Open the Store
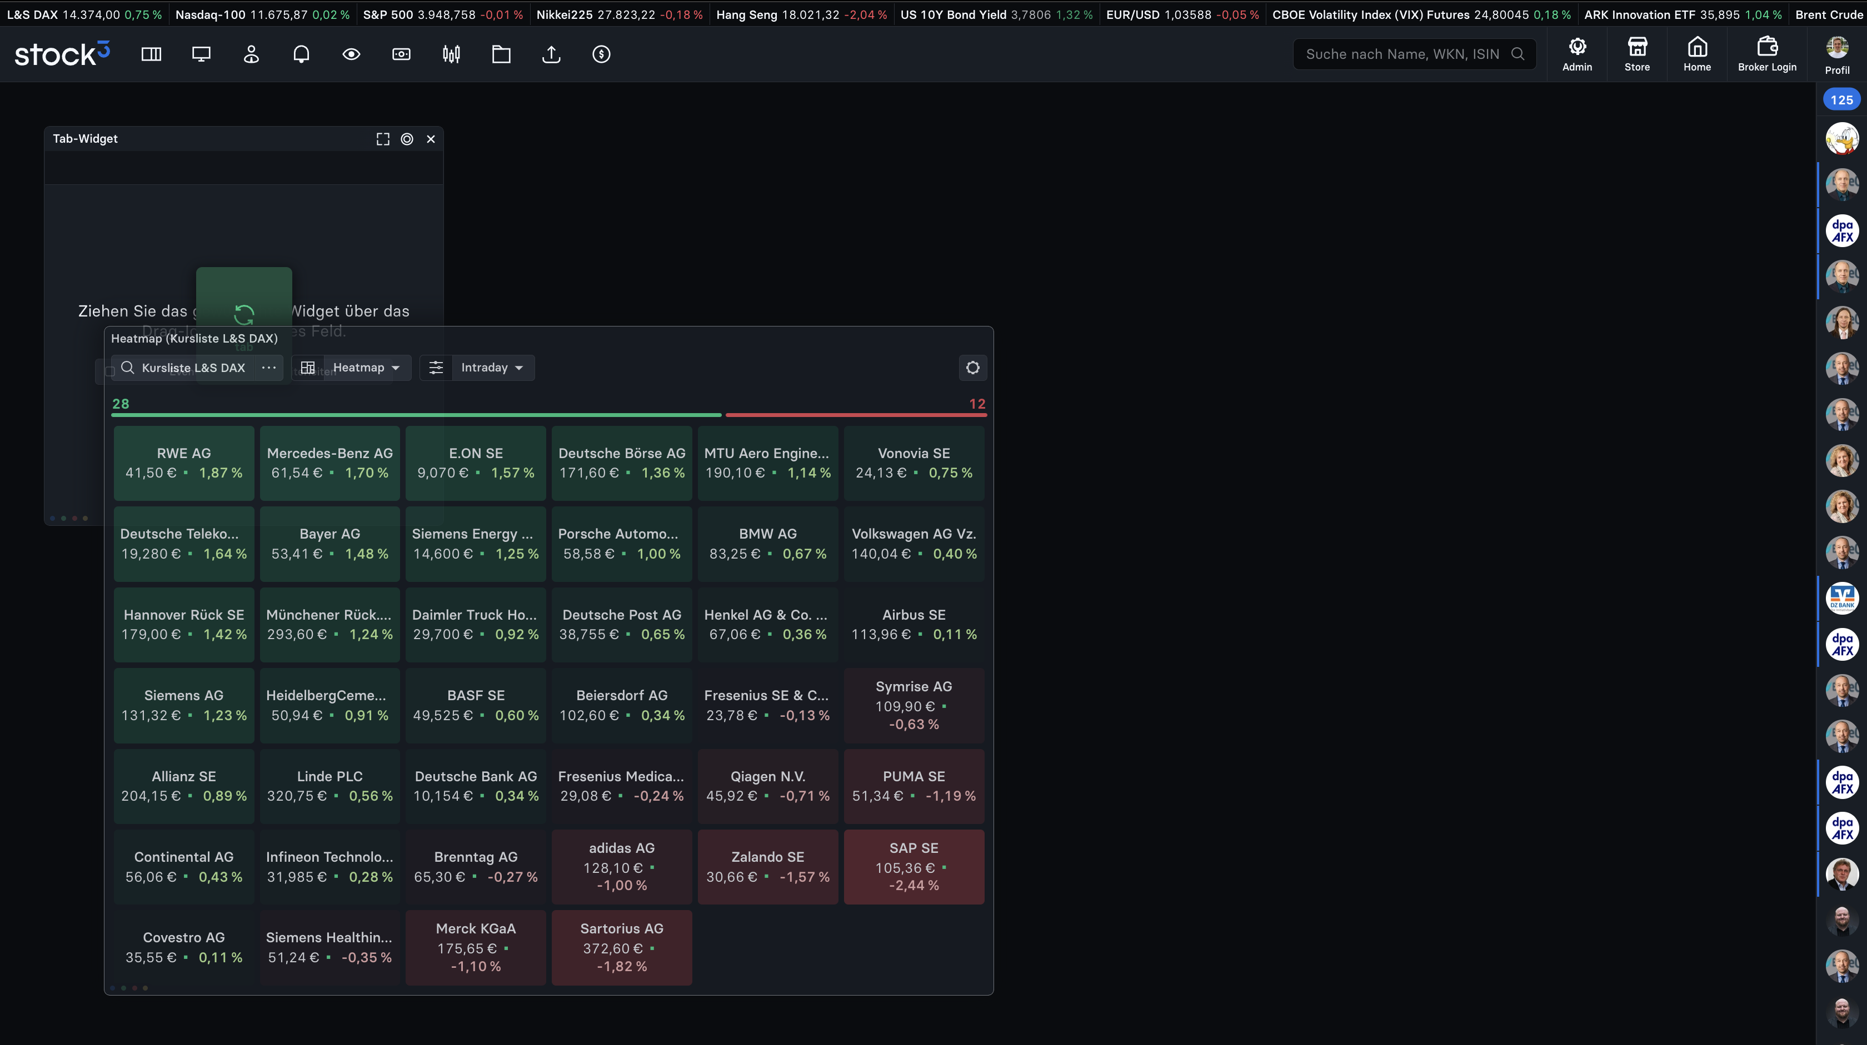The height and width of the screenshot is (1045, 1867). click(1636, 54)
